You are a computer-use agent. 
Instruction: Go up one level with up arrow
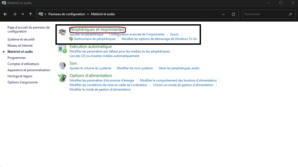[x=30, y=14]
